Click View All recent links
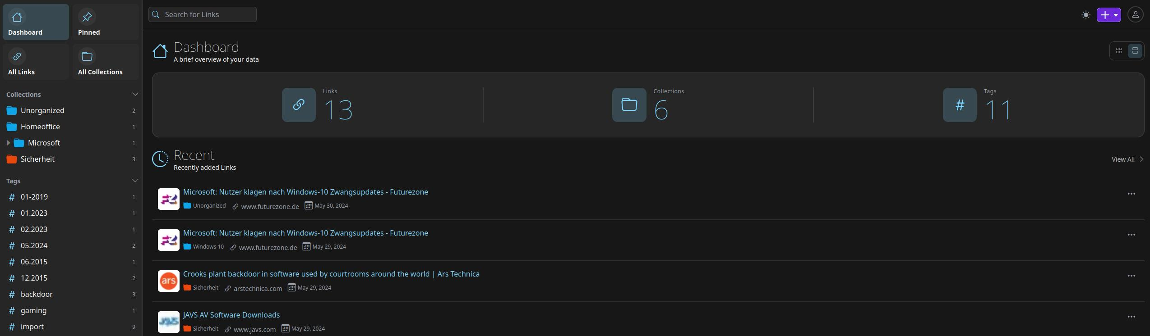1150x336 pixels. click(x=1127, y=159)
